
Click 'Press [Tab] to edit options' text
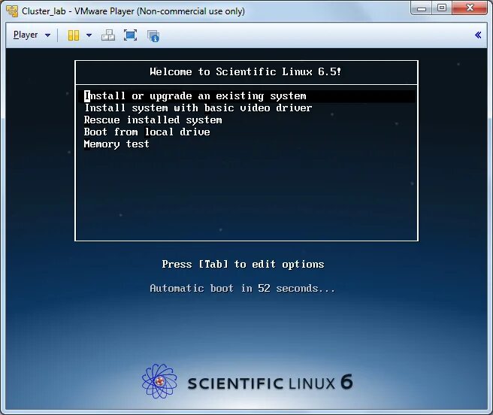(243, 264)
